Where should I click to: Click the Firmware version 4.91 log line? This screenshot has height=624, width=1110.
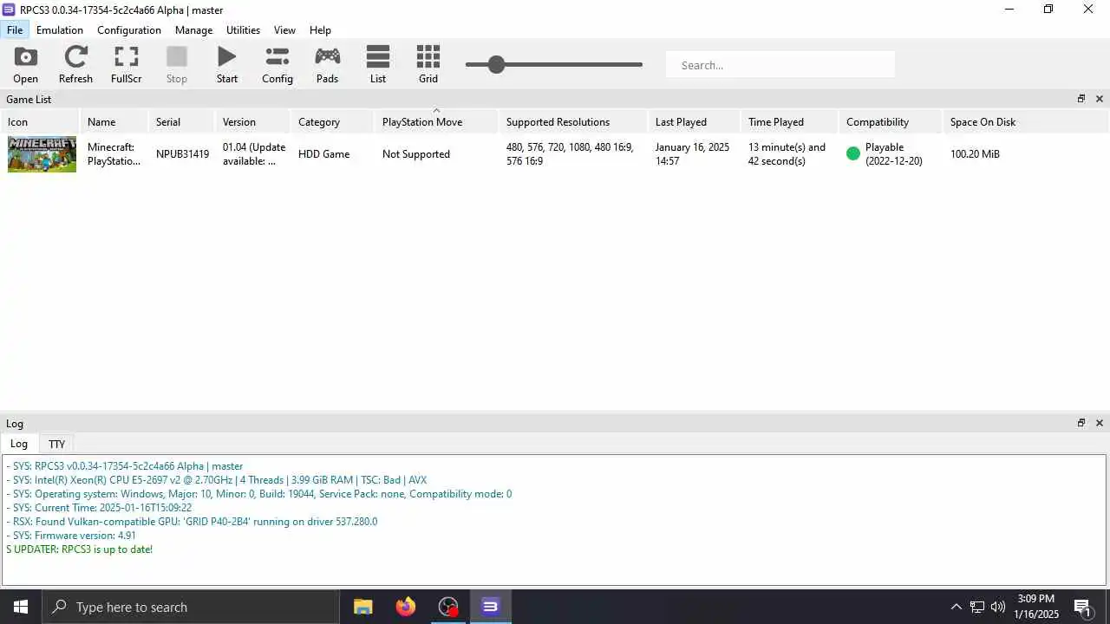pyautogui.click(x=71, y=536)
